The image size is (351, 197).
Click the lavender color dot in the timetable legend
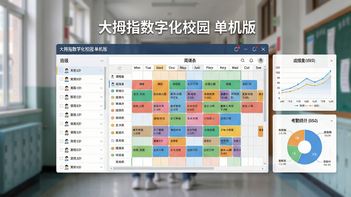point(112,141)
